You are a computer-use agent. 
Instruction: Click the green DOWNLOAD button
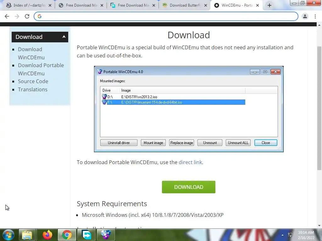pyautogui.click(x=189, y=187)
